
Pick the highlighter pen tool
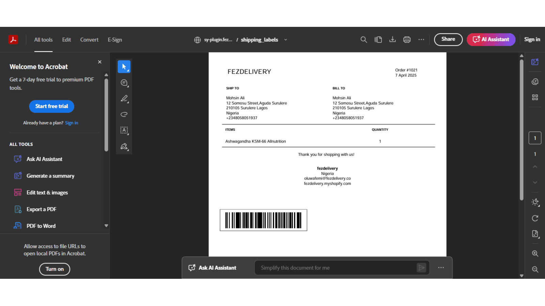point(124,99)
